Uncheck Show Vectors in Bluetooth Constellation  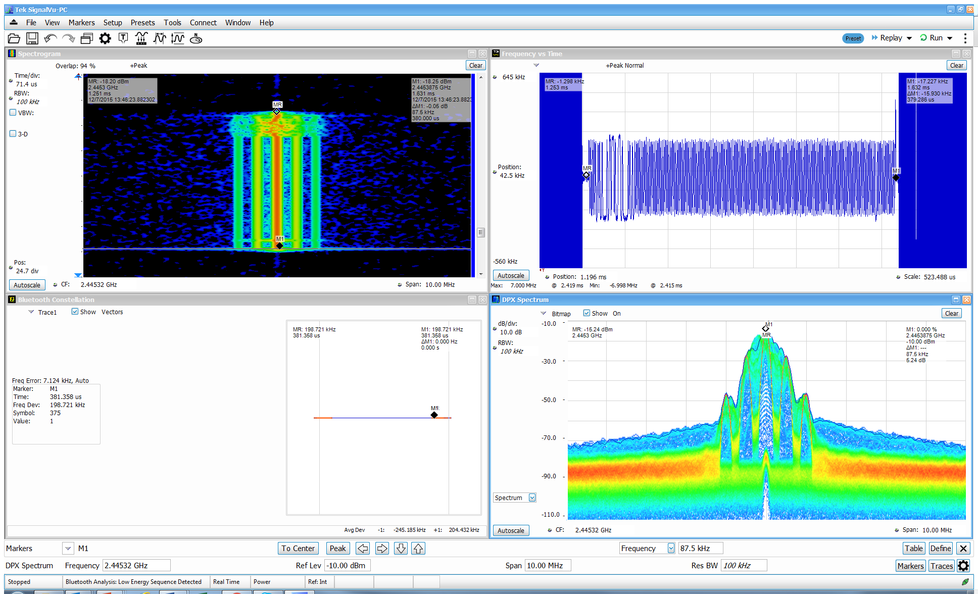pyautogui.click(x=75, y=312)
